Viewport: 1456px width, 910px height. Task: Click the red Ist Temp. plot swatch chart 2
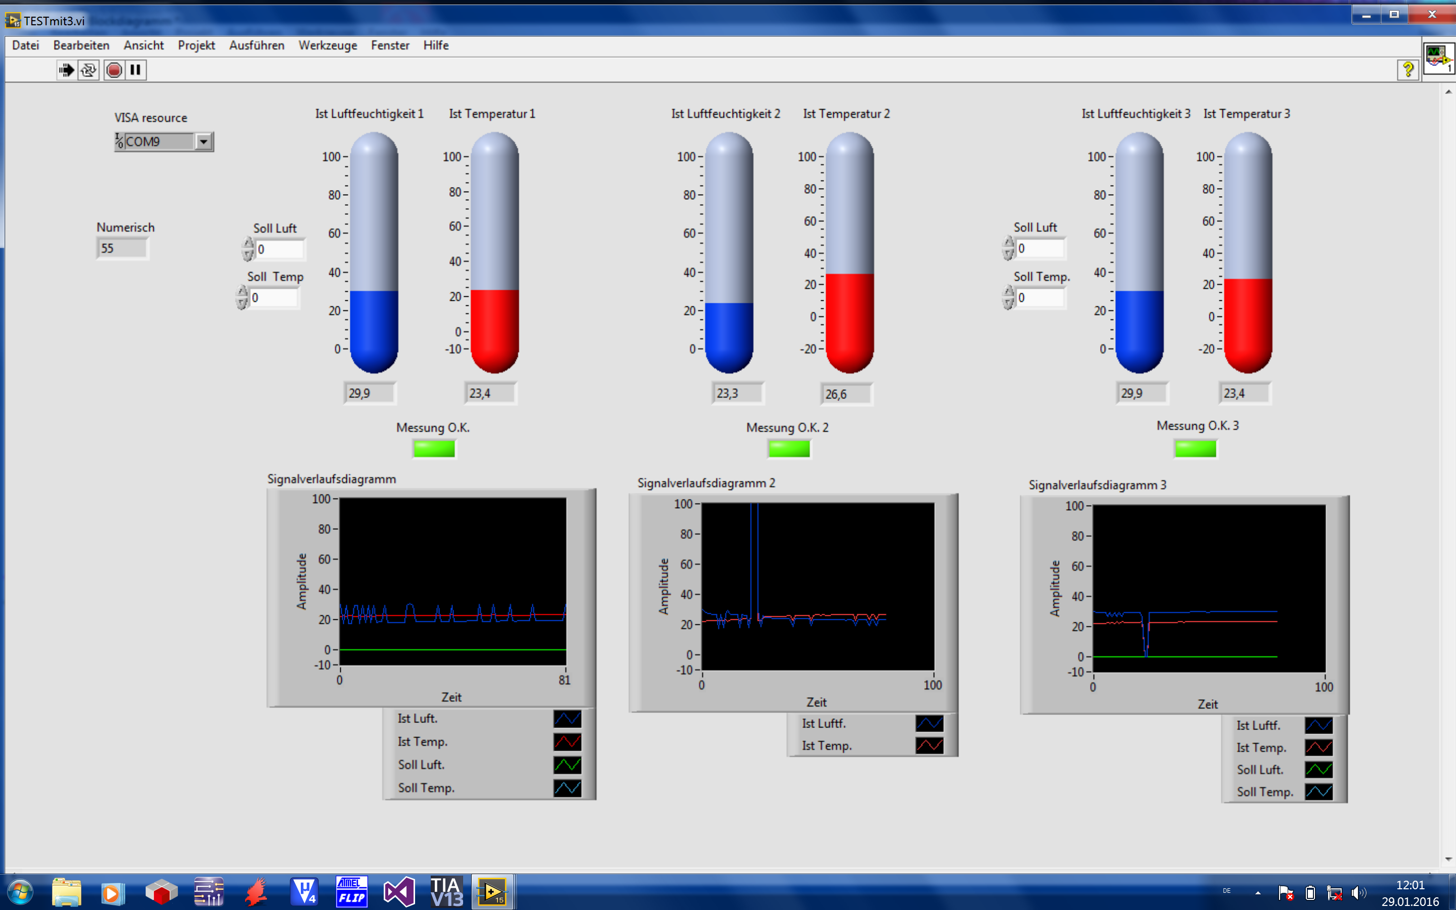(929, 746)
